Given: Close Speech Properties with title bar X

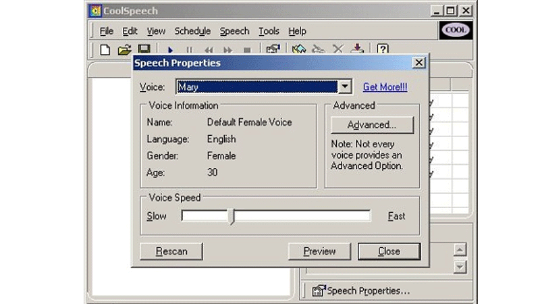Looking at the screenshot, I should pos(418,63).
